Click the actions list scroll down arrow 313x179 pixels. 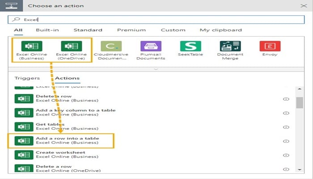(x=300, y=170)
